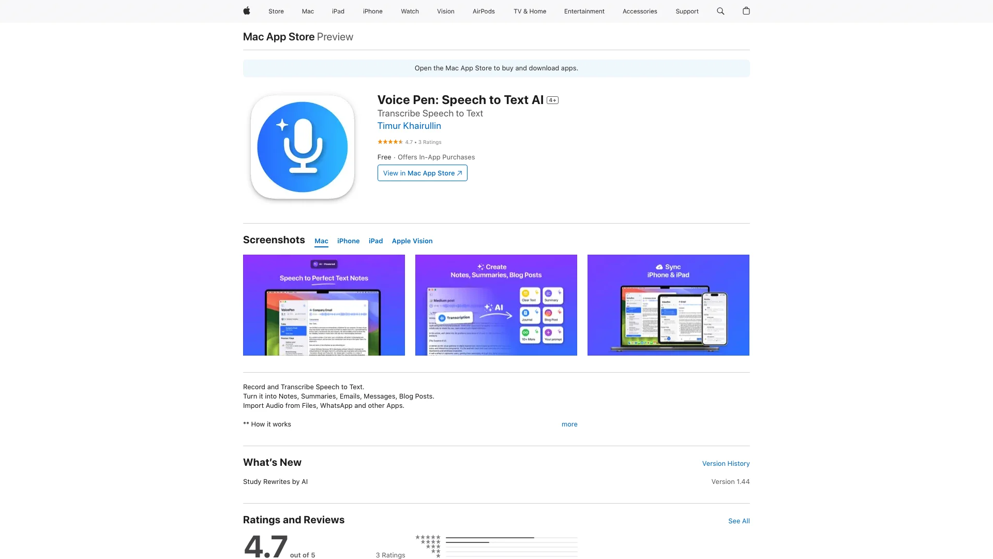Click See All ratings and reviews
The image size is (993, 559).
click(739, 520)
